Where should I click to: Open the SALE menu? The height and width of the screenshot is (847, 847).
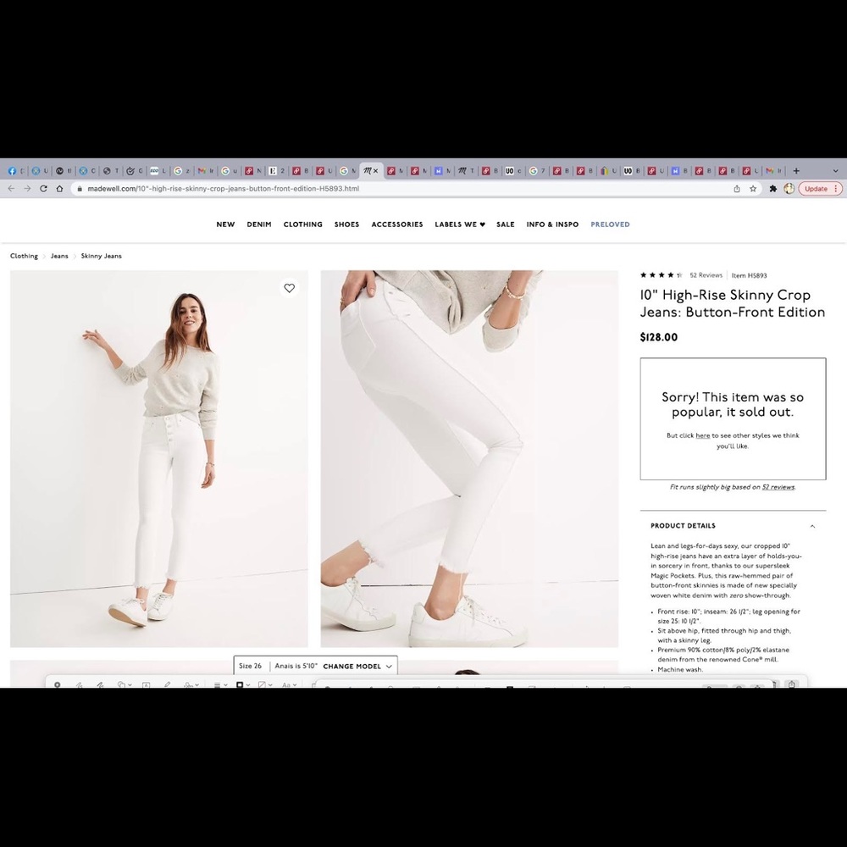point(506,224)
